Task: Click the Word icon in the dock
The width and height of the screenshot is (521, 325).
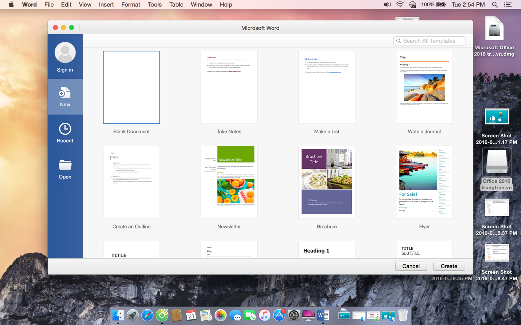Action: [323, 315]
